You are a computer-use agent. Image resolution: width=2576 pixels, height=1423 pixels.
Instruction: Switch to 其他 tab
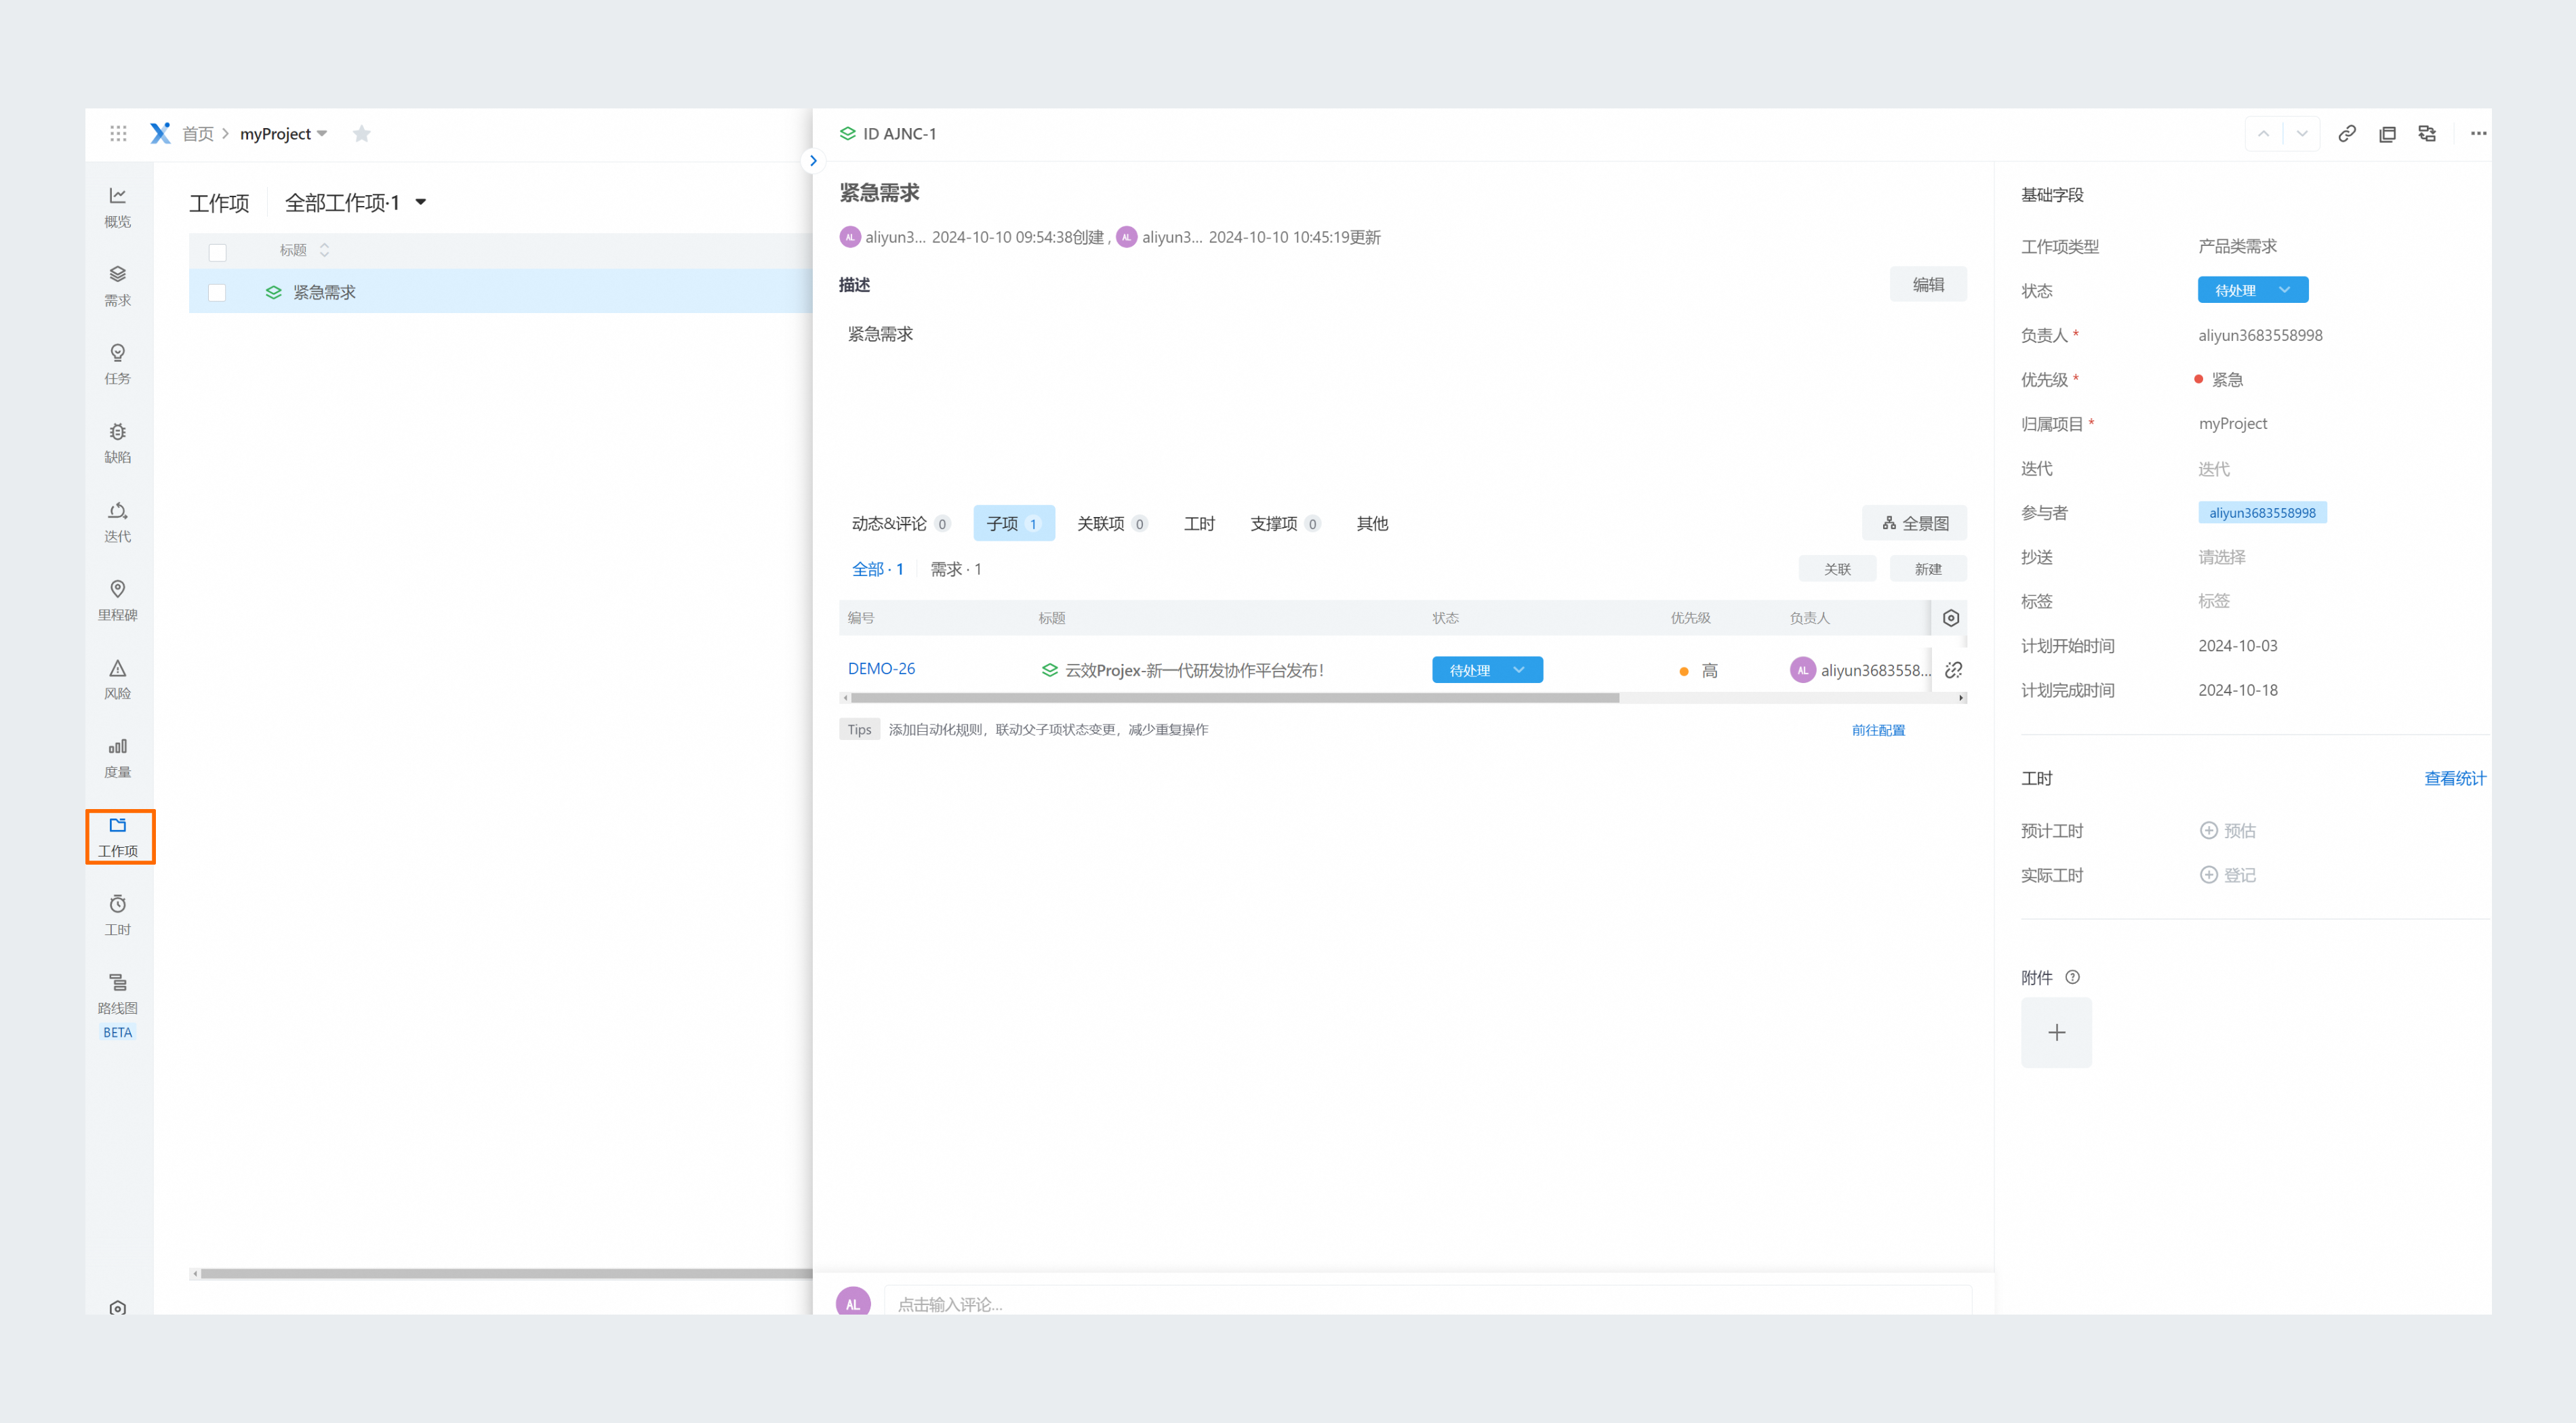(x=1372, y=522)
